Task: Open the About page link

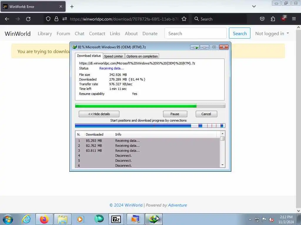Action: (x=131, y=33)
